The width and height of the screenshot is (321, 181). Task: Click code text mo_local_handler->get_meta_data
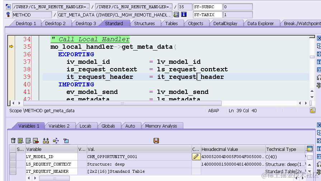click(x=112, y=47)
